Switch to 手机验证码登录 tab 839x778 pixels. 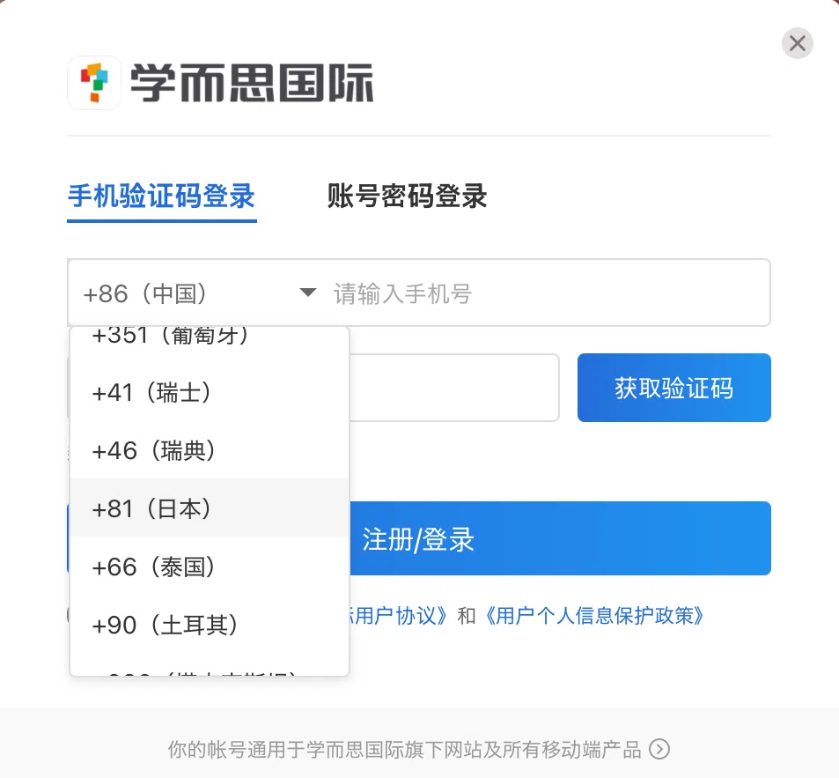(162, 196)
